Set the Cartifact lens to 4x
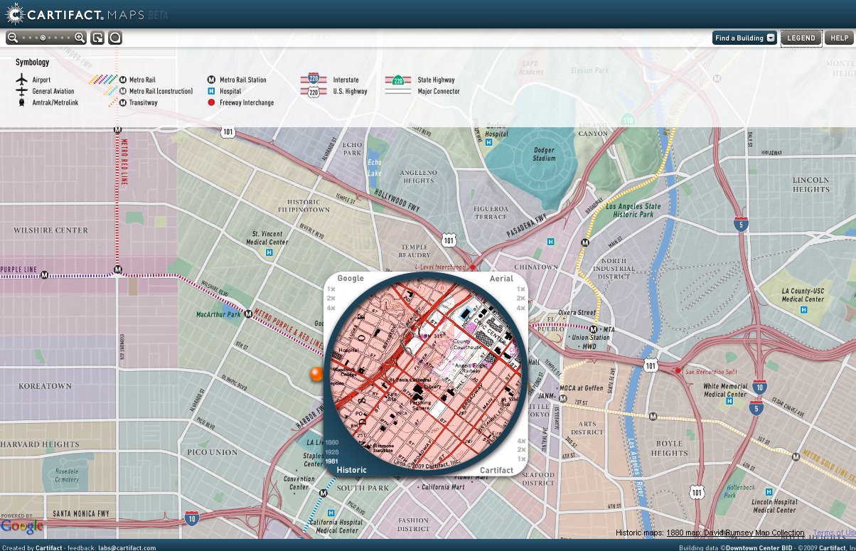The height and width of the screenshot is (551, 856). [521, 441]
